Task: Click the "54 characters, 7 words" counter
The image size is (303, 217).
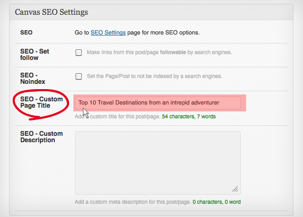Action: coord(189,117)
